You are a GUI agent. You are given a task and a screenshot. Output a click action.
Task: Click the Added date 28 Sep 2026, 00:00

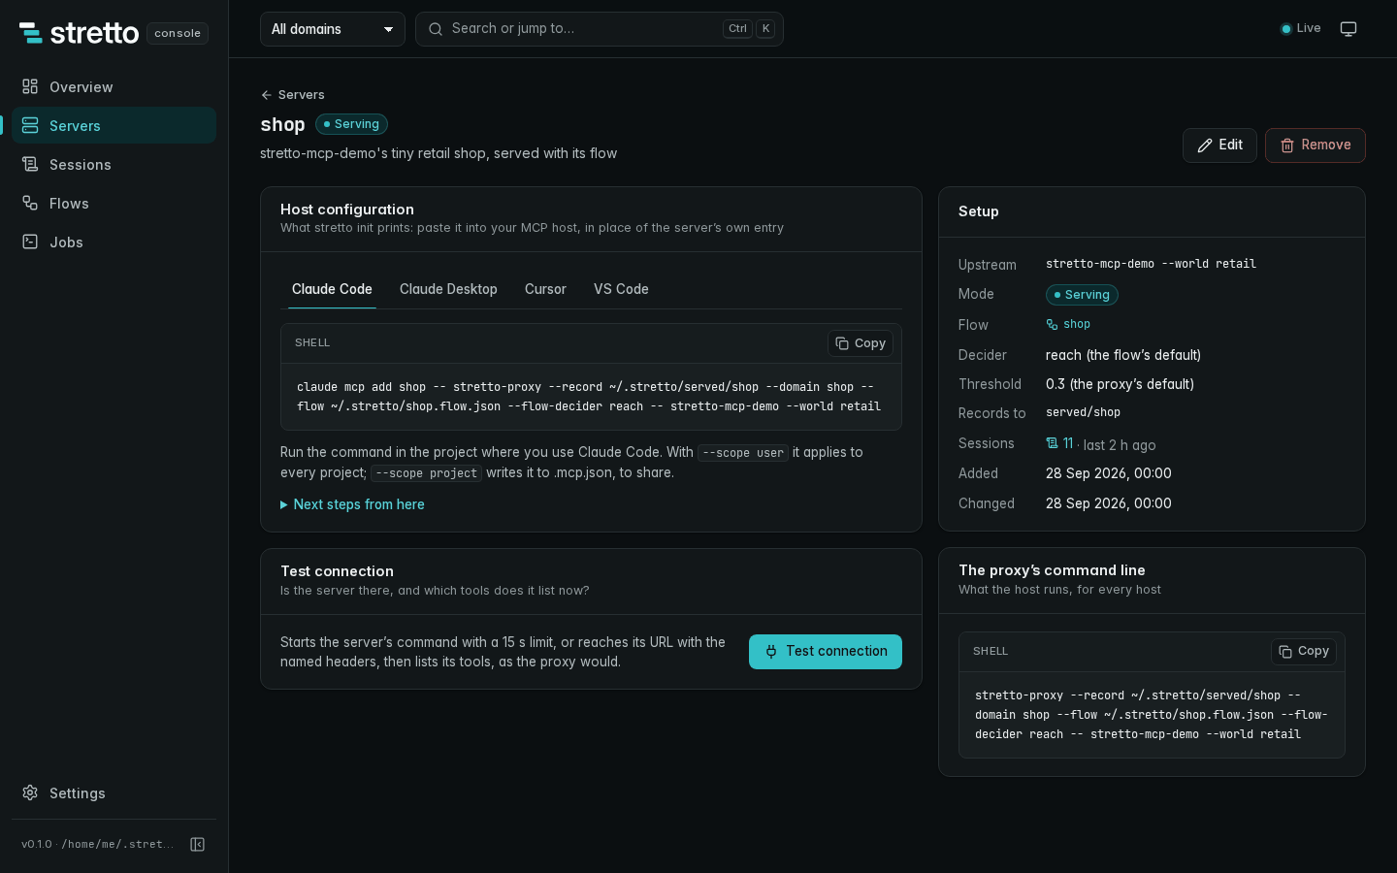1109,473
